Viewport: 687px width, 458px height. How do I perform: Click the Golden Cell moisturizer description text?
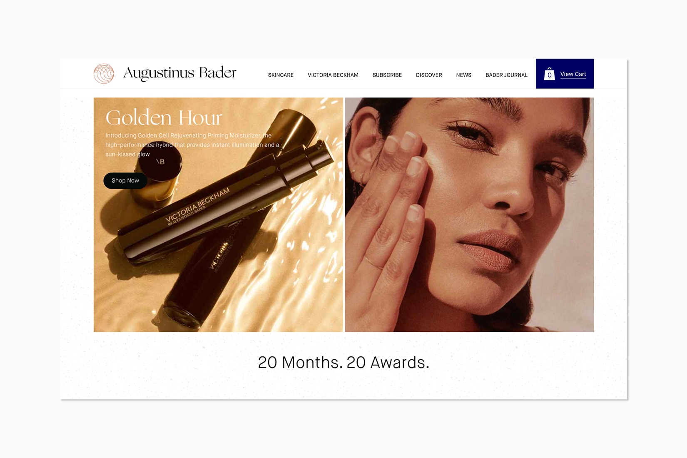[192, 145]
